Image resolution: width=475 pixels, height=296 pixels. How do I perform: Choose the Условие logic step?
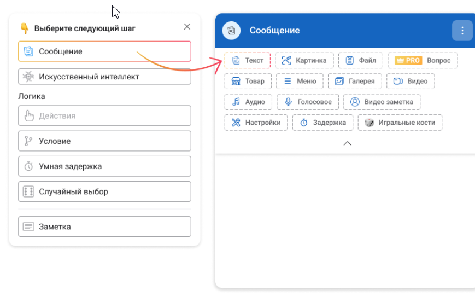(x=104, y=141)
